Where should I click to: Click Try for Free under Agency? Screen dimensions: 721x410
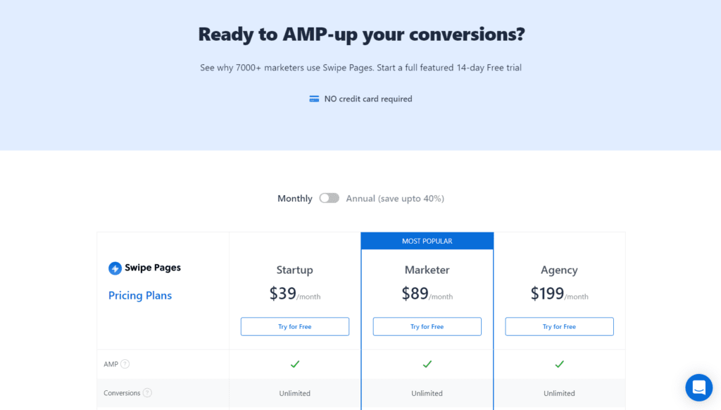[x=559, y=326]
